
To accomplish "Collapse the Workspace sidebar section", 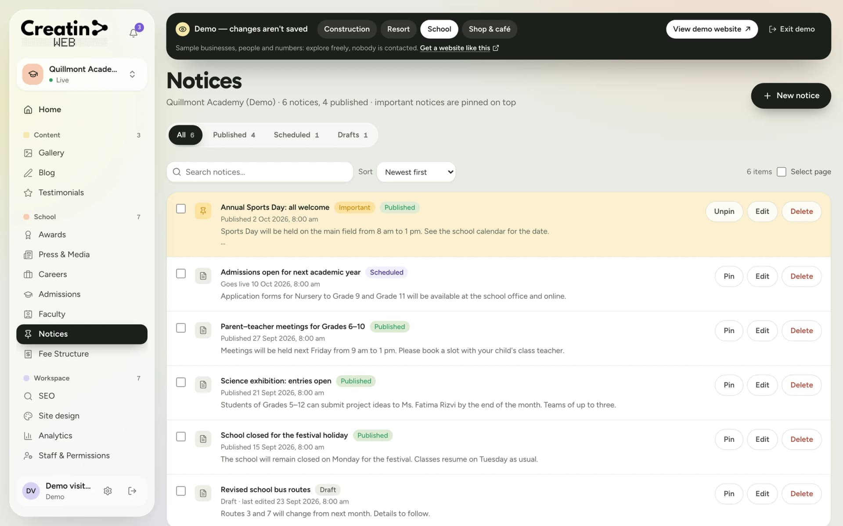I will (82, 378).
